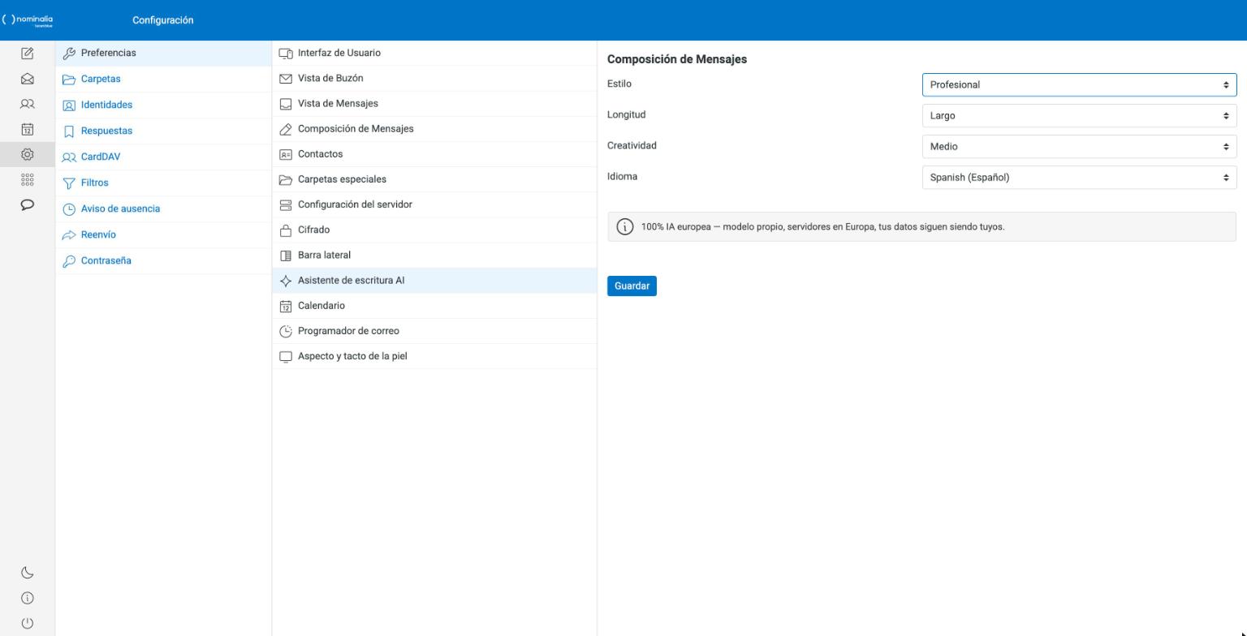Open the Aviso de ausencia section
Viewport: 1247px width, 636px height.
pos(163,208)
